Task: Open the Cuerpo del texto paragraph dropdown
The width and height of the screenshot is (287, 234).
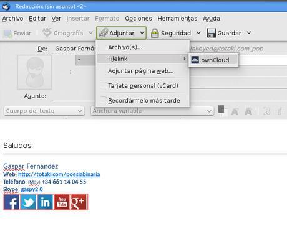Action: 44,111
